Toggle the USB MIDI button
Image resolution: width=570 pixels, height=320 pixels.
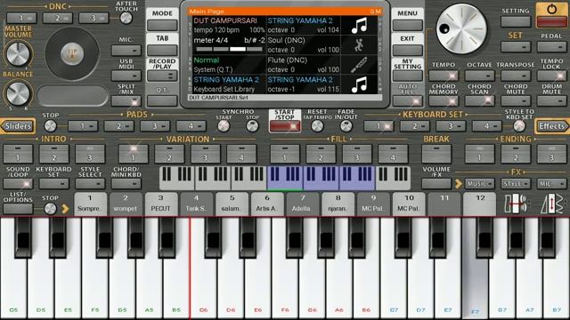[126, 76]
